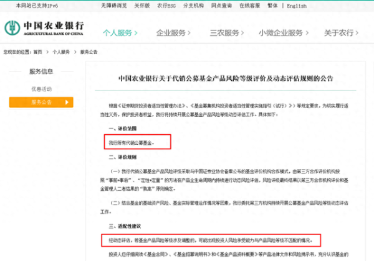Click the 一、评价范围 section heading
374x261 pixels.
(123, 129)
